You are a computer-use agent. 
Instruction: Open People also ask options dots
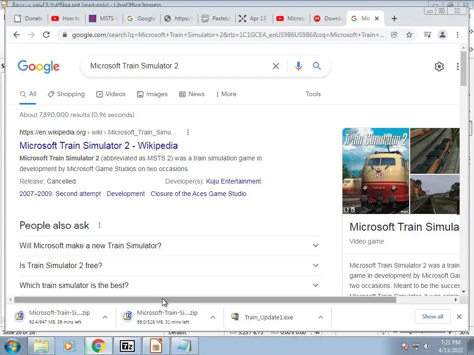point(100,225)
